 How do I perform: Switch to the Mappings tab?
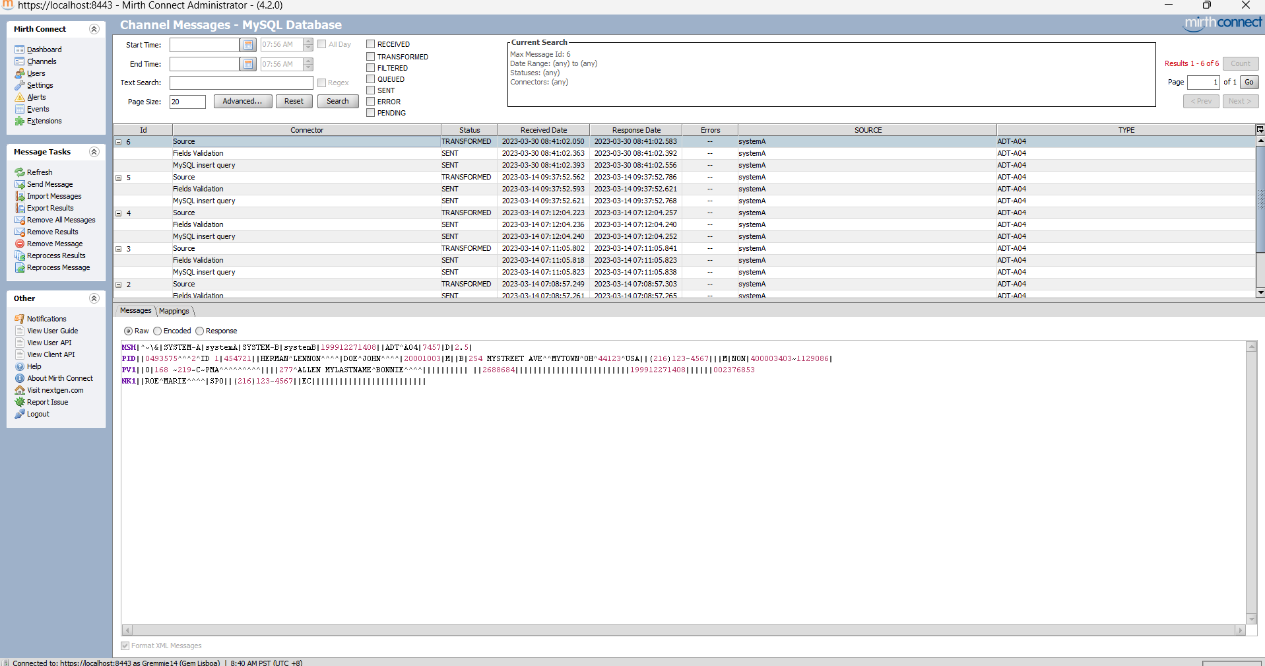coord(174,311)
